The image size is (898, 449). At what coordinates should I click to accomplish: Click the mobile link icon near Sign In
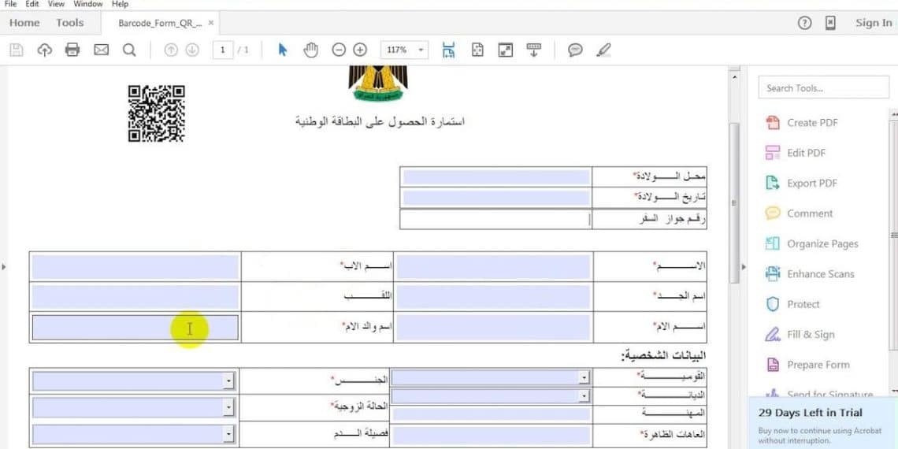click(x=829, y=23)
